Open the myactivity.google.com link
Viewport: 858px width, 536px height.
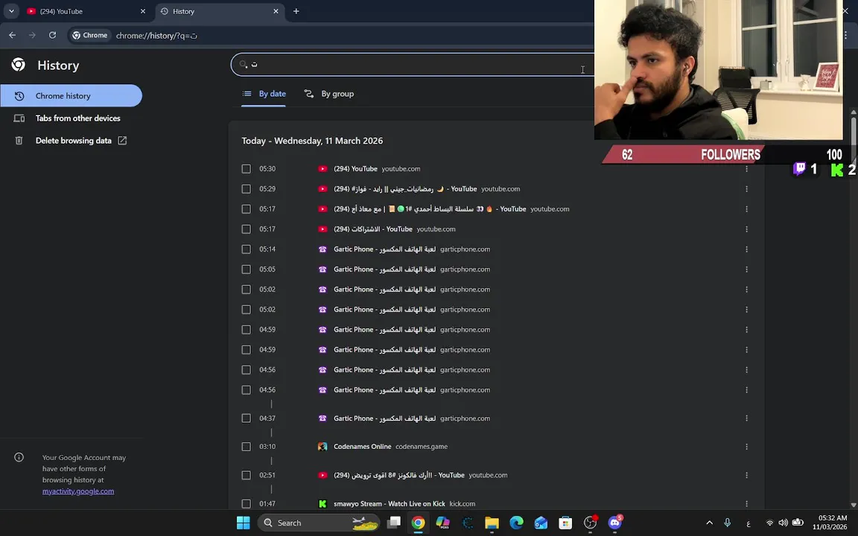click(x=78, y=491)
